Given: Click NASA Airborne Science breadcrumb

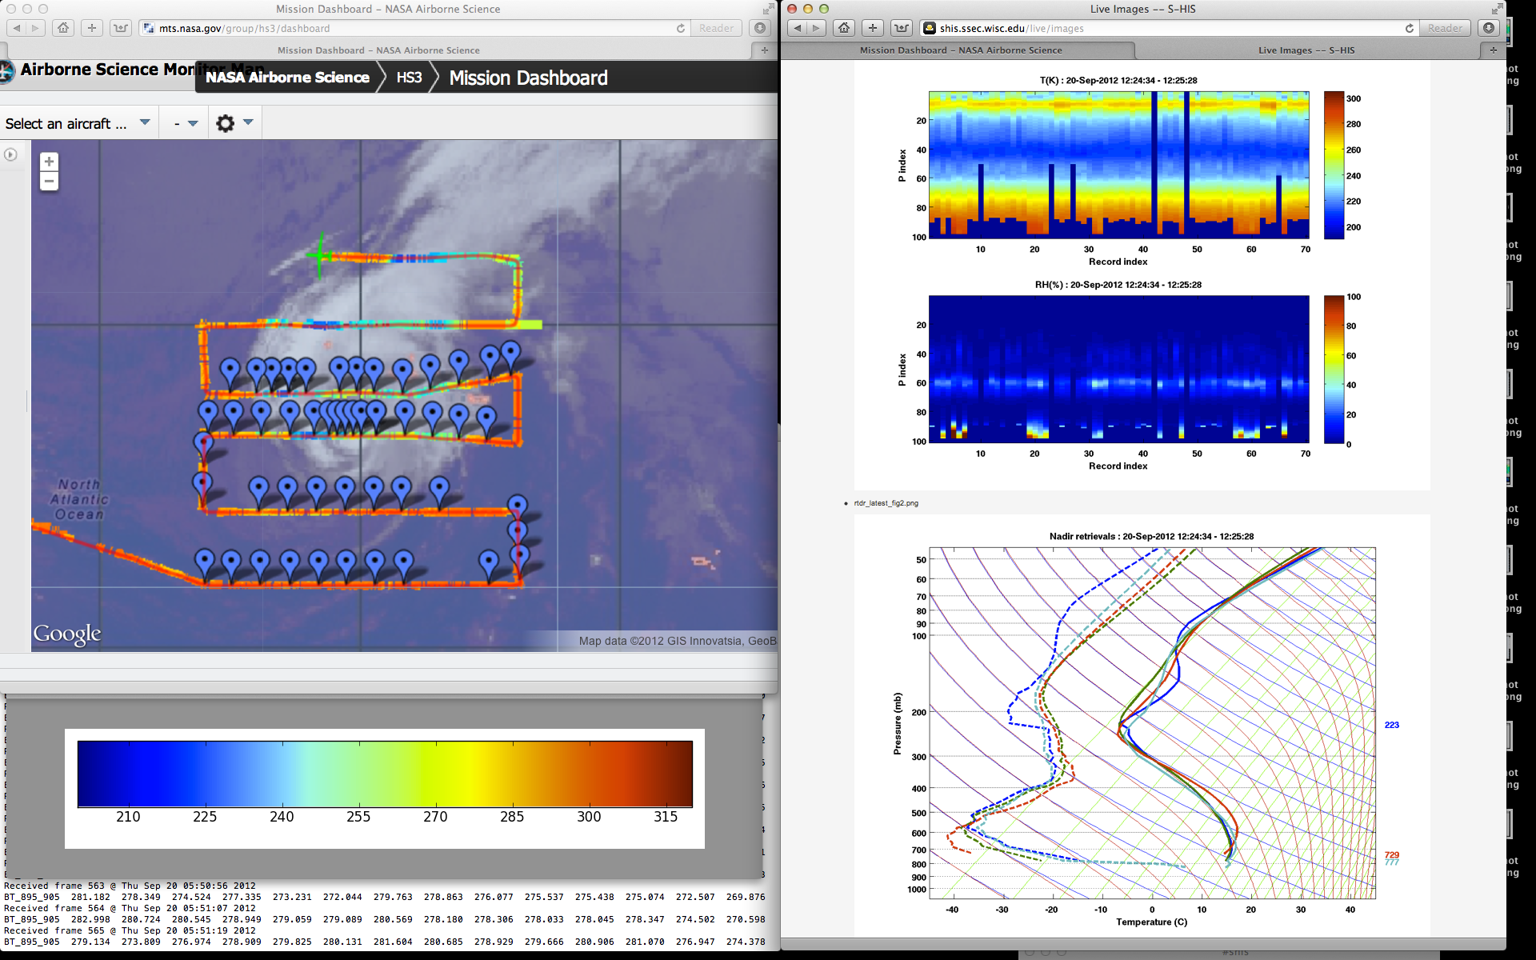Looking at the screenshot, I should pos(287,78).
